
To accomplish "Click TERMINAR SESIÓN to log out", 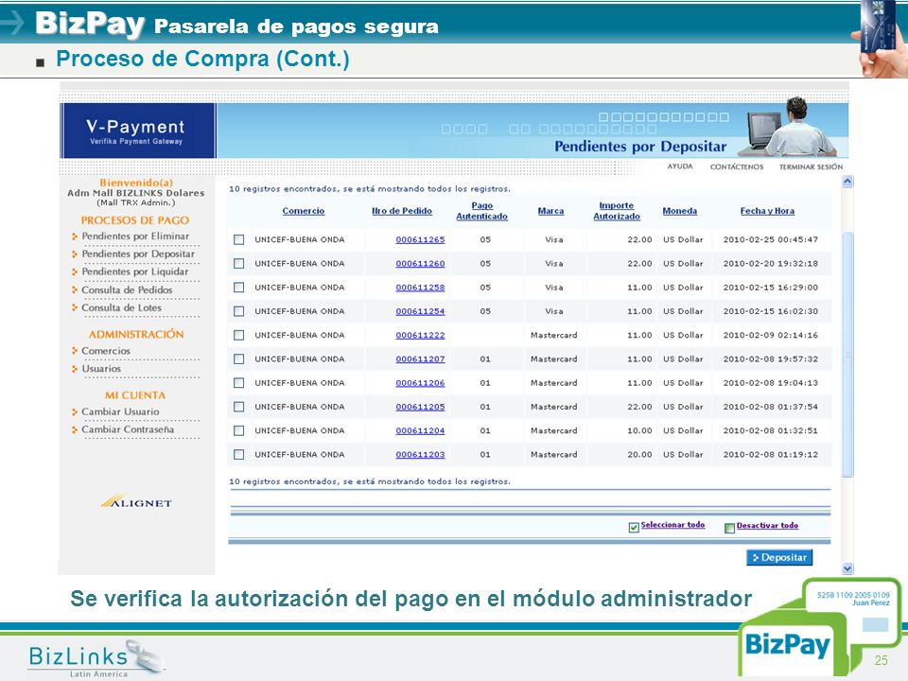I will click(811, 166).
